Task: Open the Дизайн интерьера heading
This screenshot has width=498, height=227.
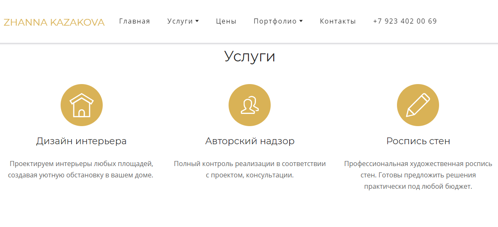Action: [81, 141]
